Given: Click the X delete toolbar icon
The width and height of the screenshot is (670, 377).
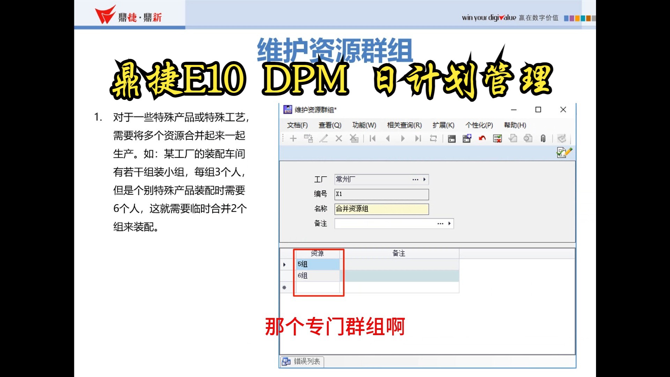Looking at the screenshot, I should point(339,139).
